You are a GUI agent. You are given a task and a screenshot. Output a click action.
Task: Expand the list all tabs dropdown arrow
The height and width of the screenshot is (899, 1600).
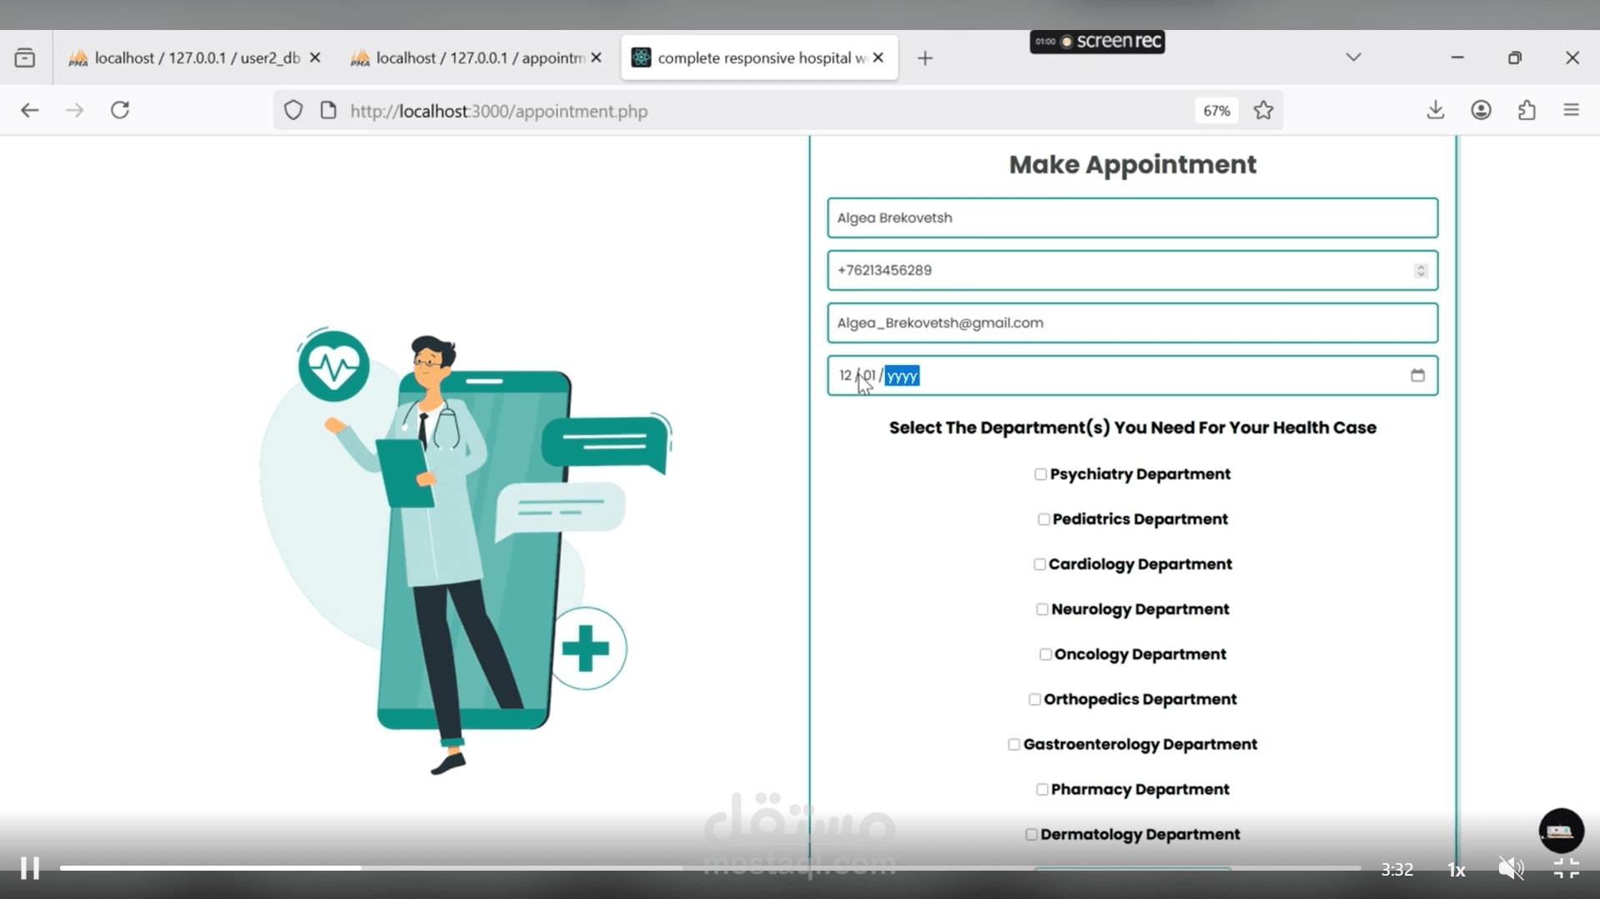1353,58
